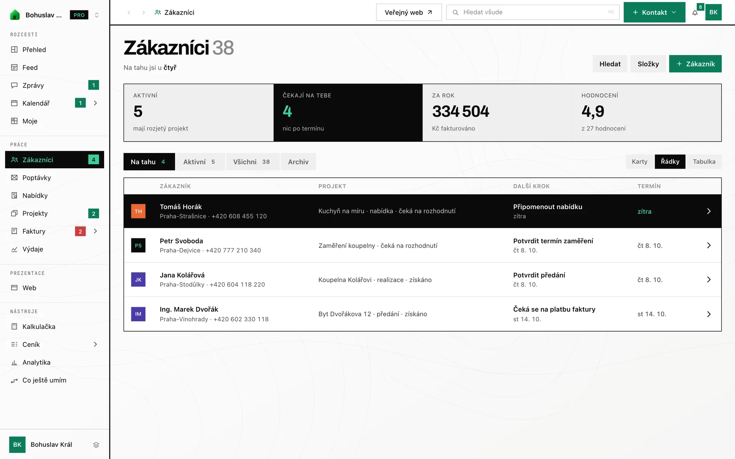735x459 pixels.
Task: Click layers icon beside Bohuslav Král
Action: pos(96,445)
